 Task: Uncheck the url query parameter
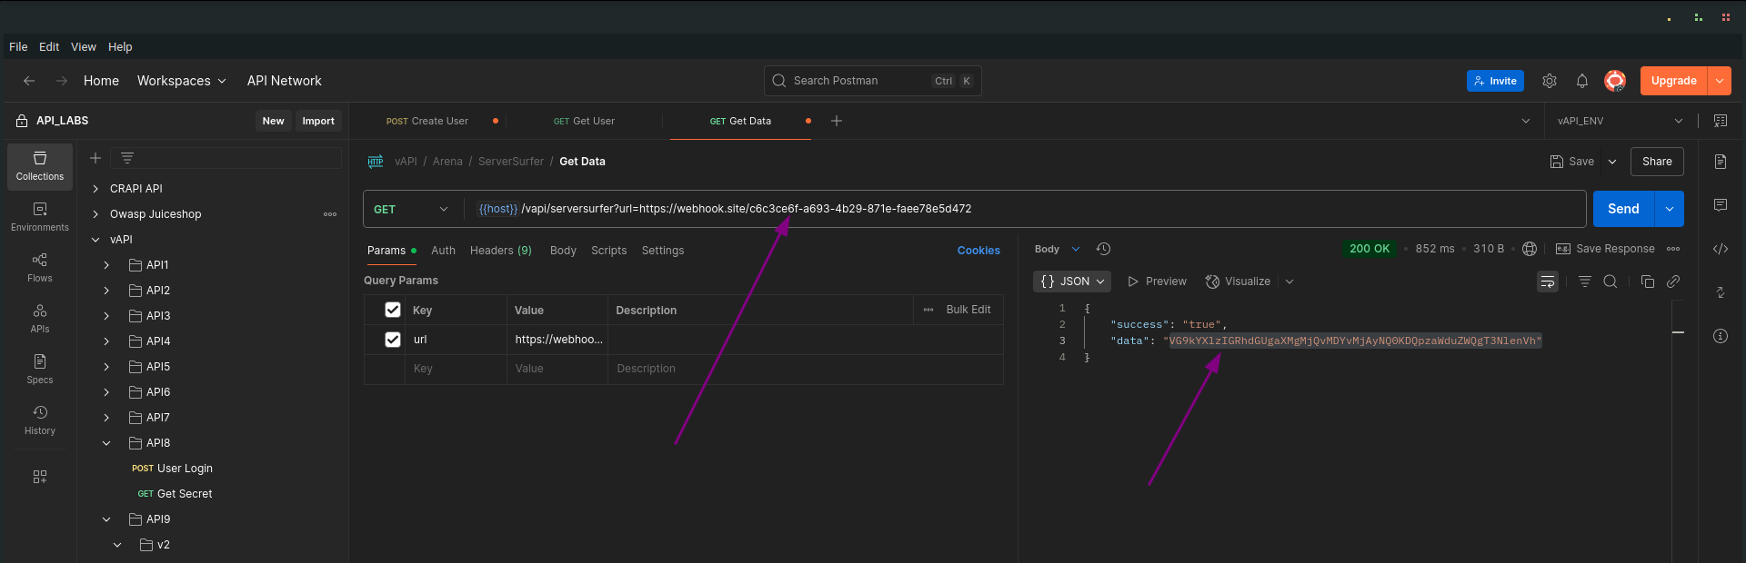point(393,340)
